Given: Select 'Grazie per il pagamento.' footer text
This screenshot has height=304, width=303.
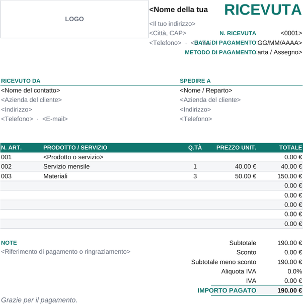Looking at the screenshot, I should click(39, 300).
